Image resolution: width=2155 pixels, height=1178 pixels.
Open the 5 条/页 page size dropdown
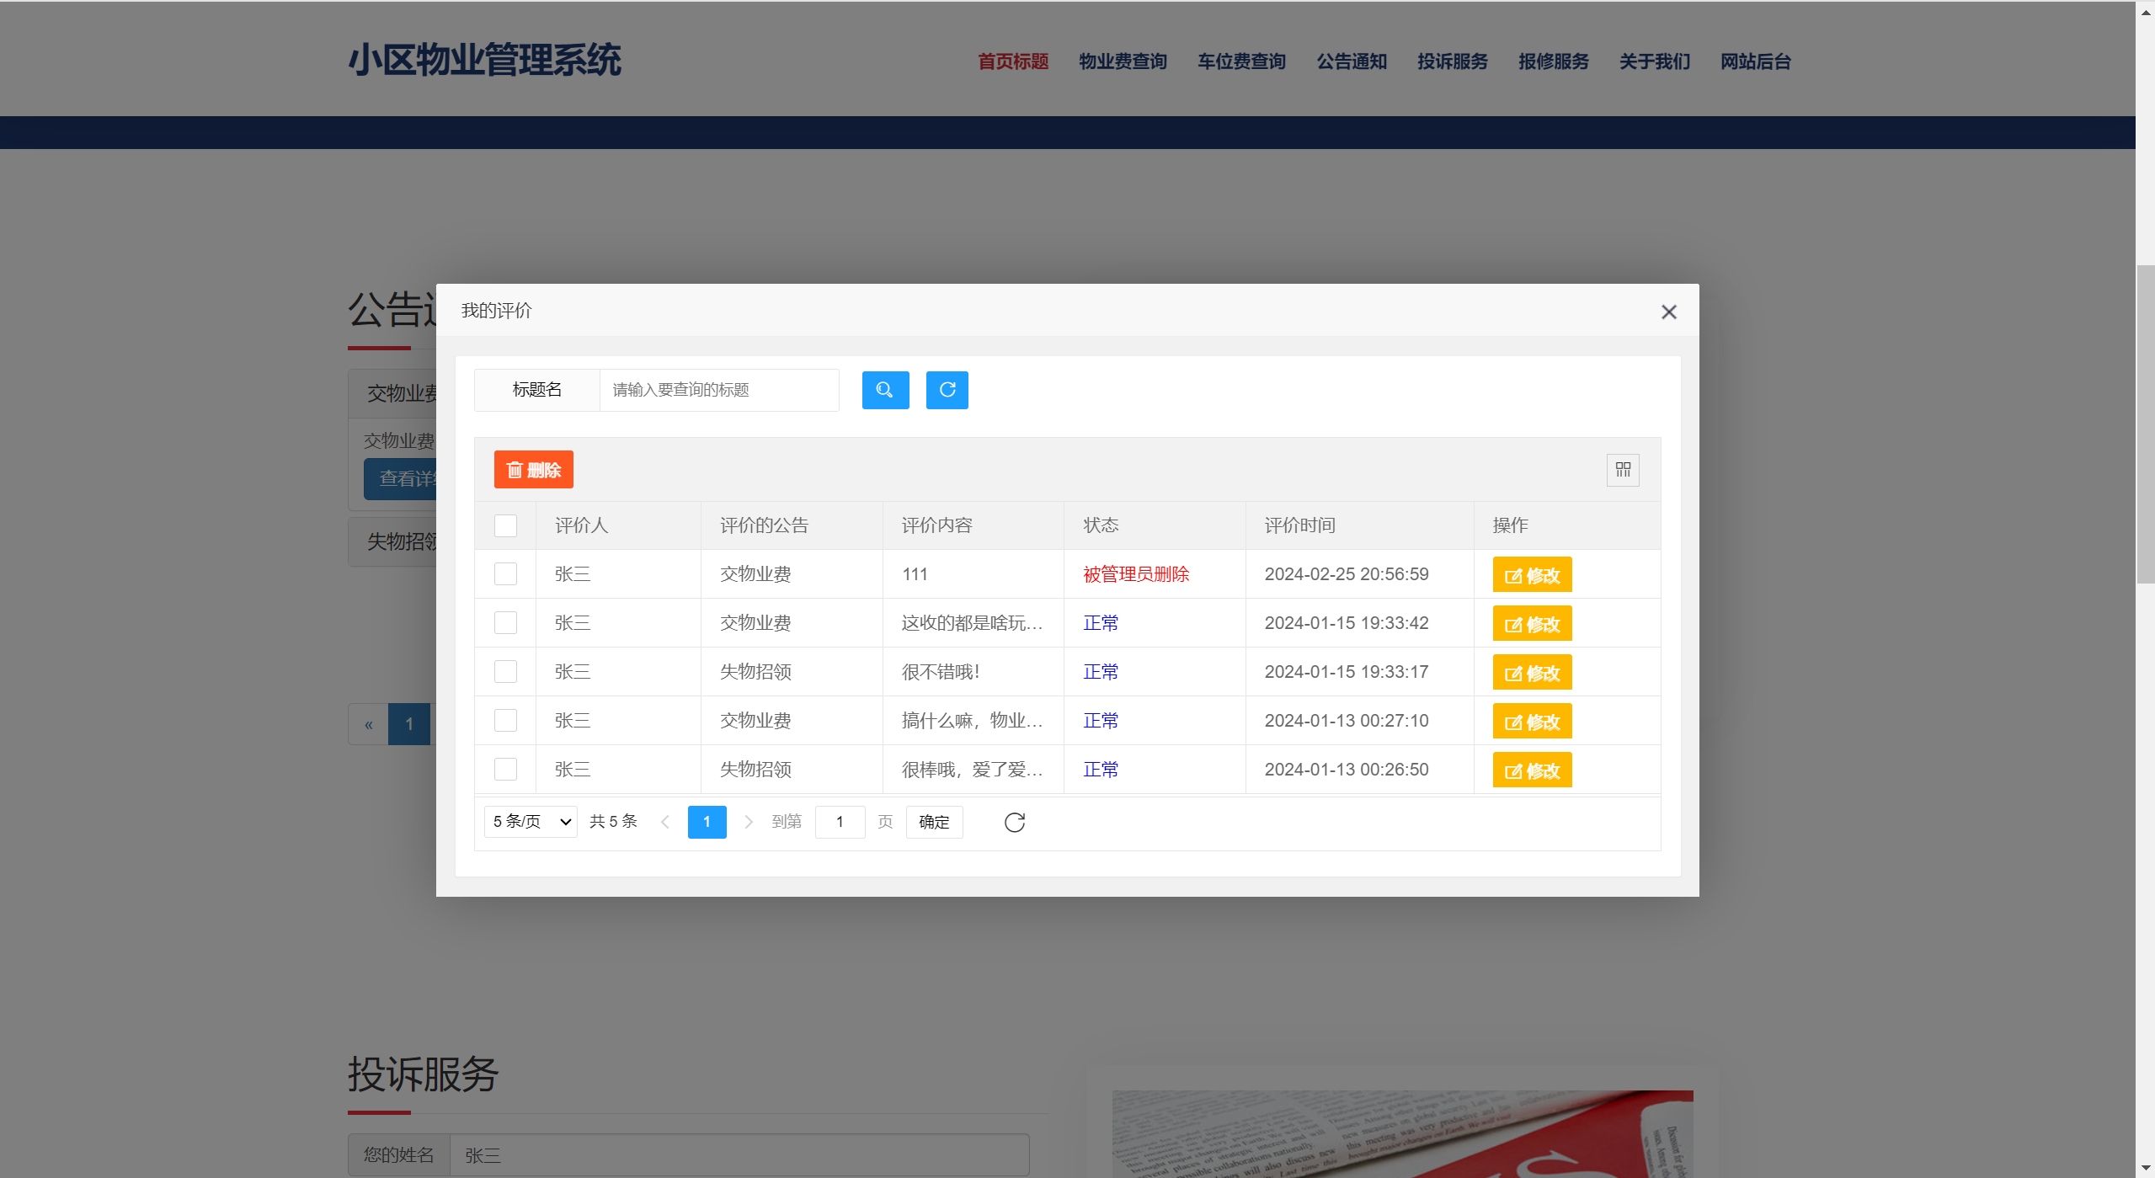coord(531,822)
